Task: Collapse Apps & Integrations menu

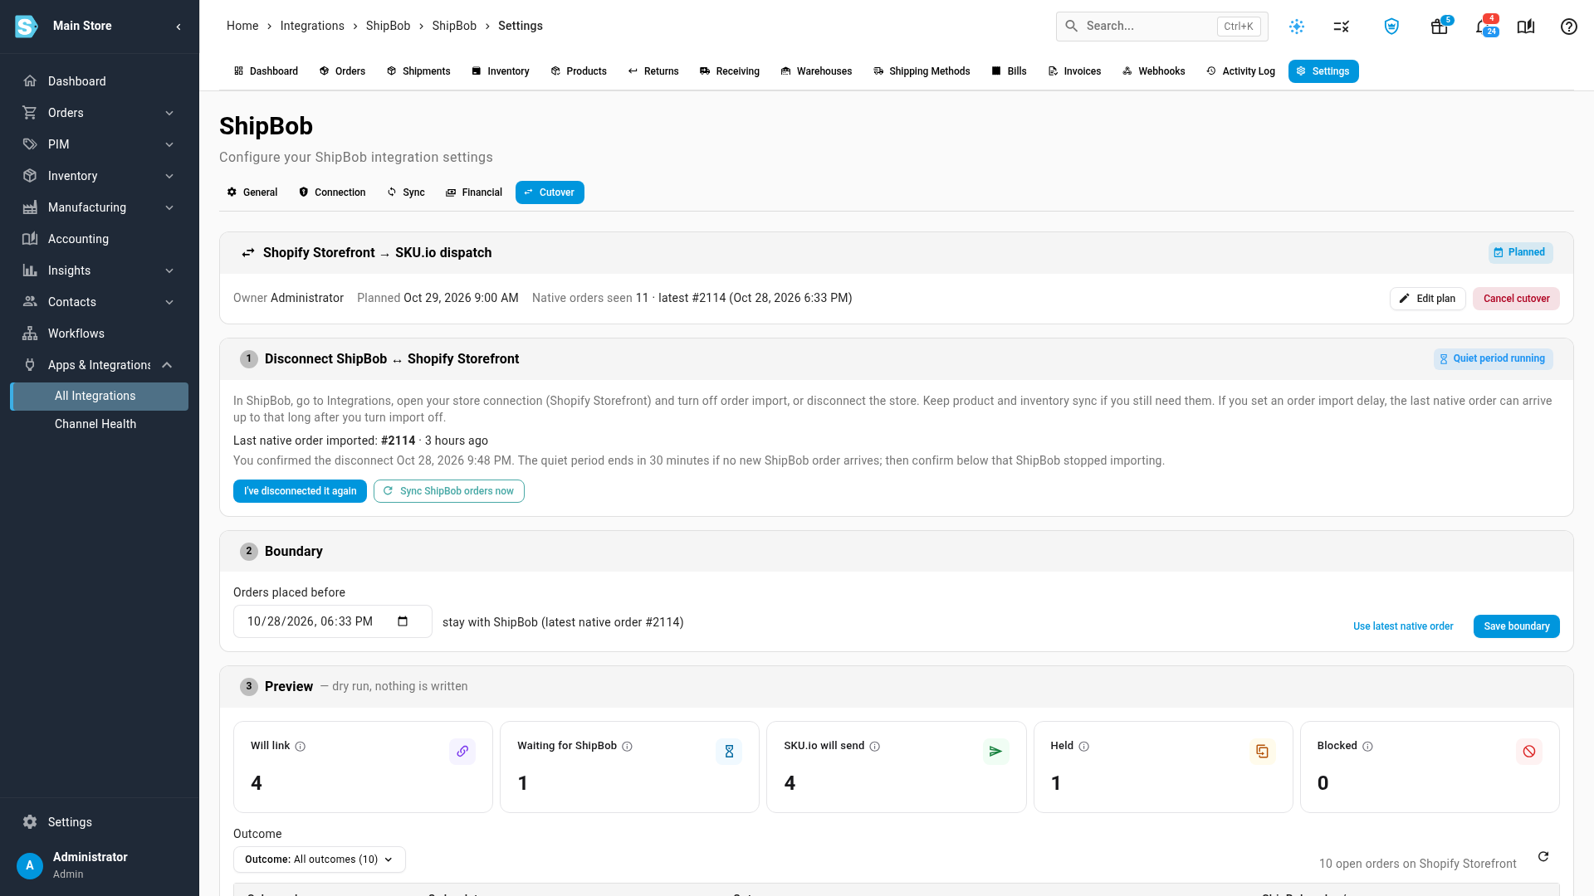Action: 100,365
